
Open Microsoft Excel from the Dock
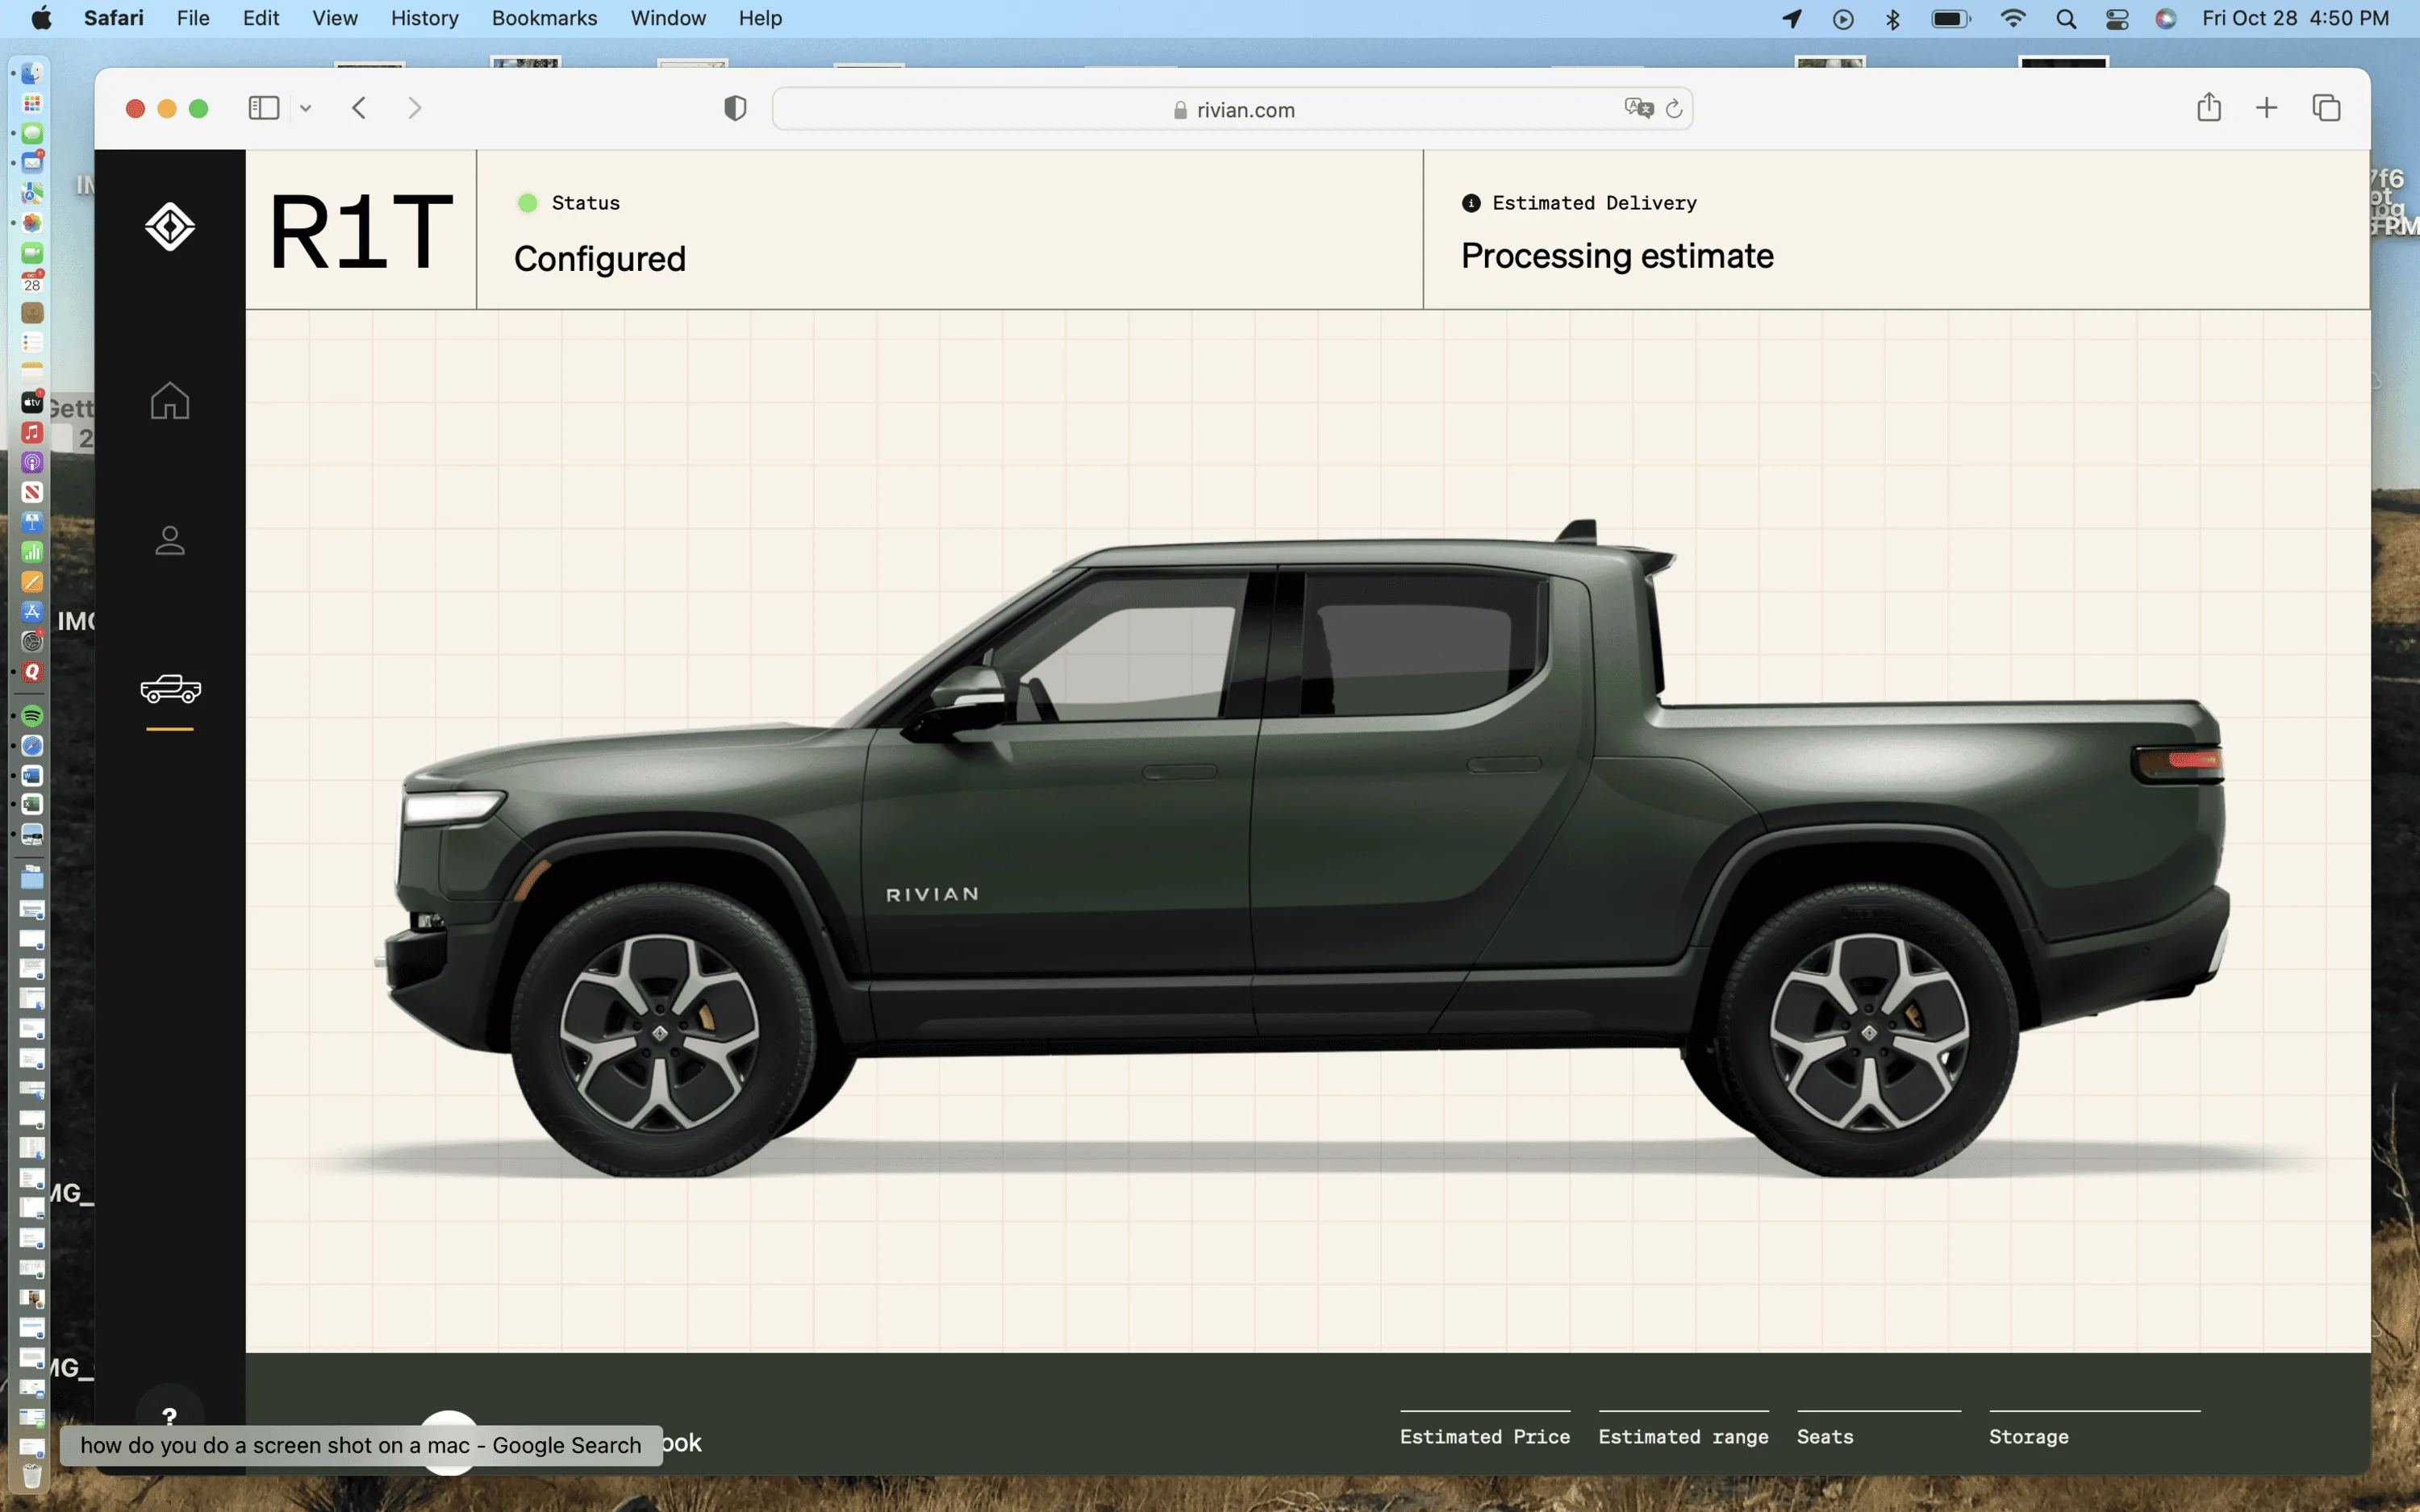click(32, 804)
